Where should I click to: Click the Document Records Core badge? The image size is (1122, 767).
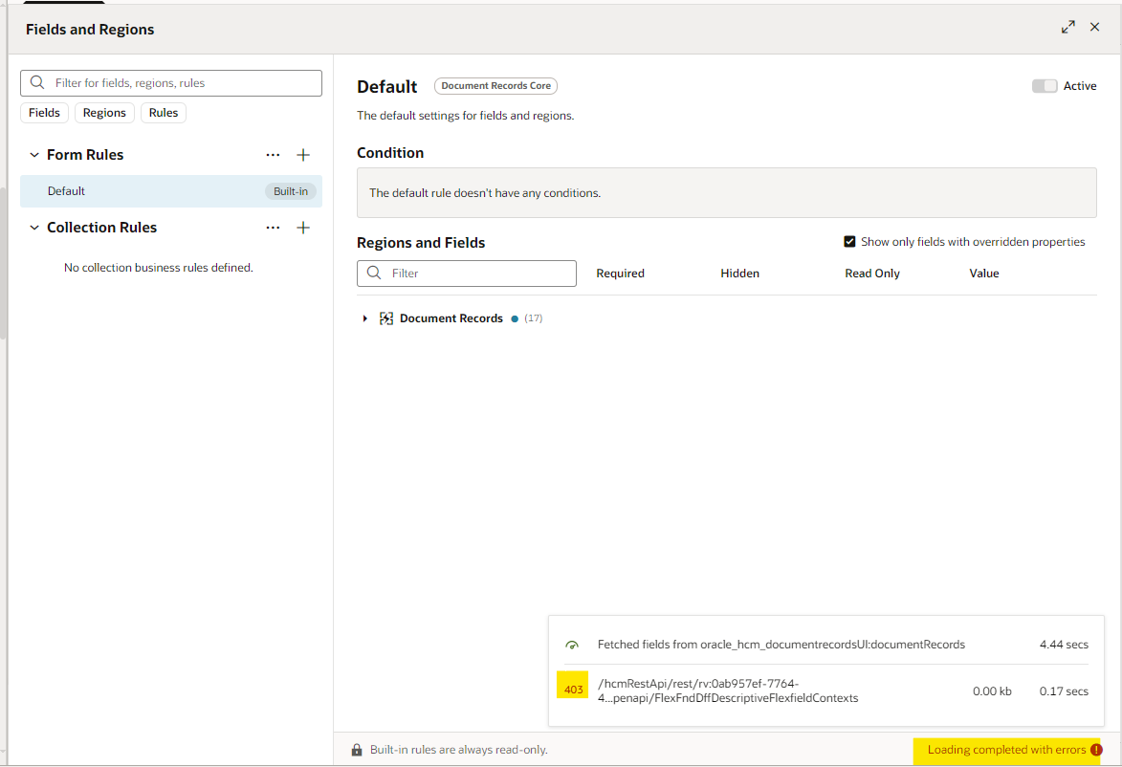[495, 85]
